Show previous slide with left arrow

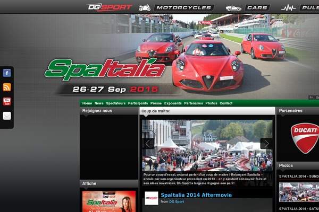148,144
